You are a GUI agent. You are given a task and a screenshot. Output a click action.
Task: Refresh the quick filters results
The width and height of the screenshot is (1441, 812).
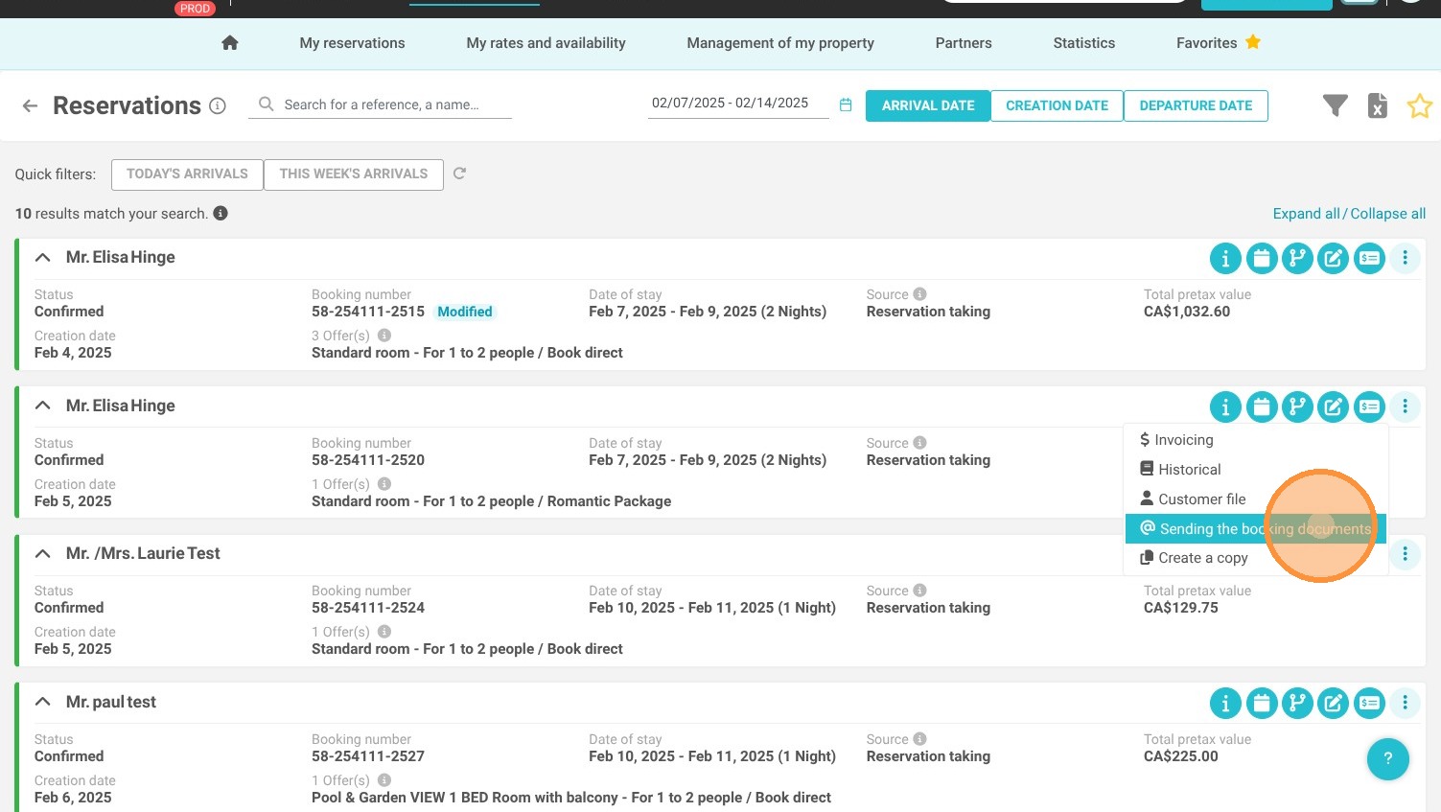tap(459, 174)
